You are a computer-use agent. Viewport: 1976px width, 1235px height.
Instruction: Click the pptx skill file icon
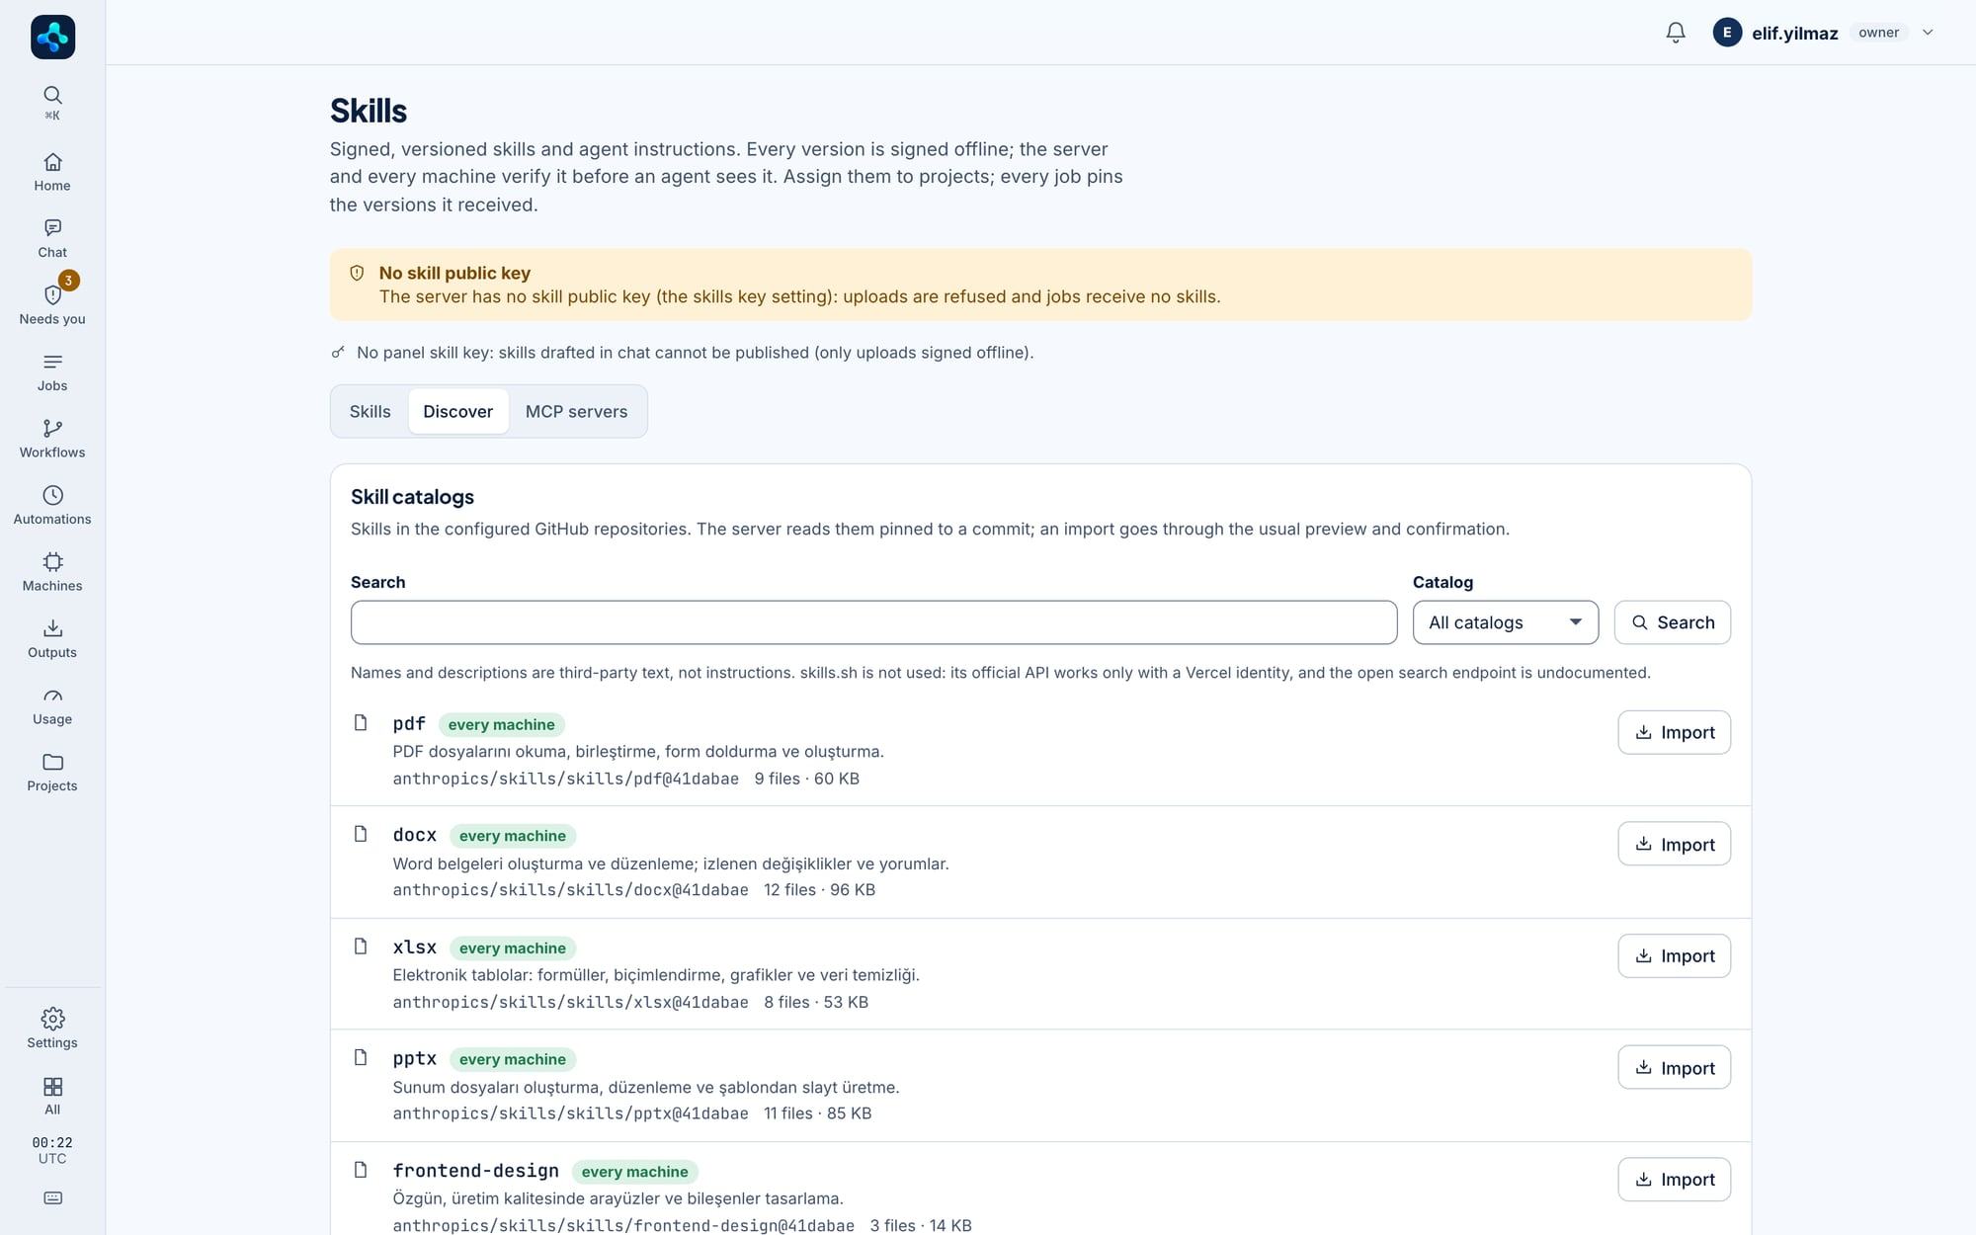(x=361, y=1058)
